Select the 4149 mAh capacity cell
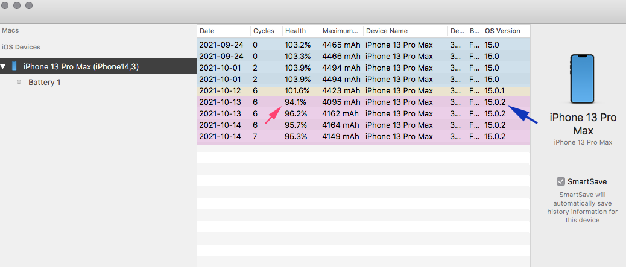This screenshot has width=626, height=267. pyautogui.click(x=341, y=136)
